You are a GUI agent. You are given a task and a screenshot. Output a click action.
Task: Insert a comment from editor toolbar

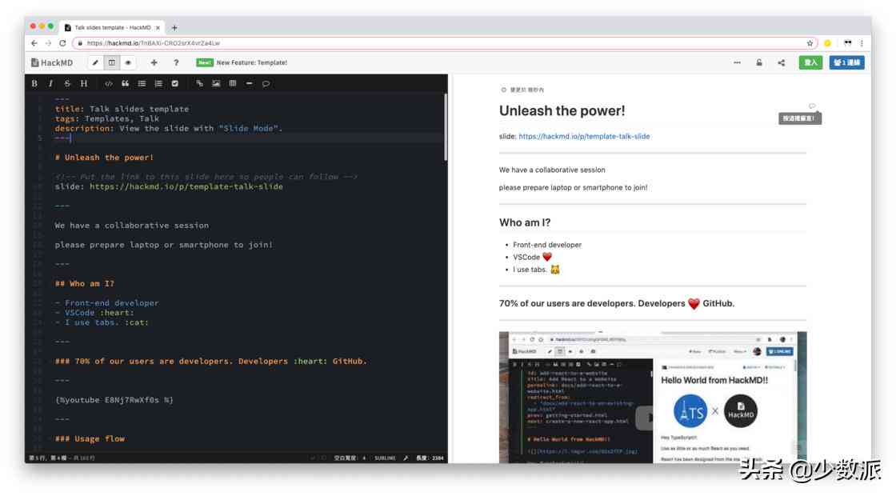[x=266, y=83]
